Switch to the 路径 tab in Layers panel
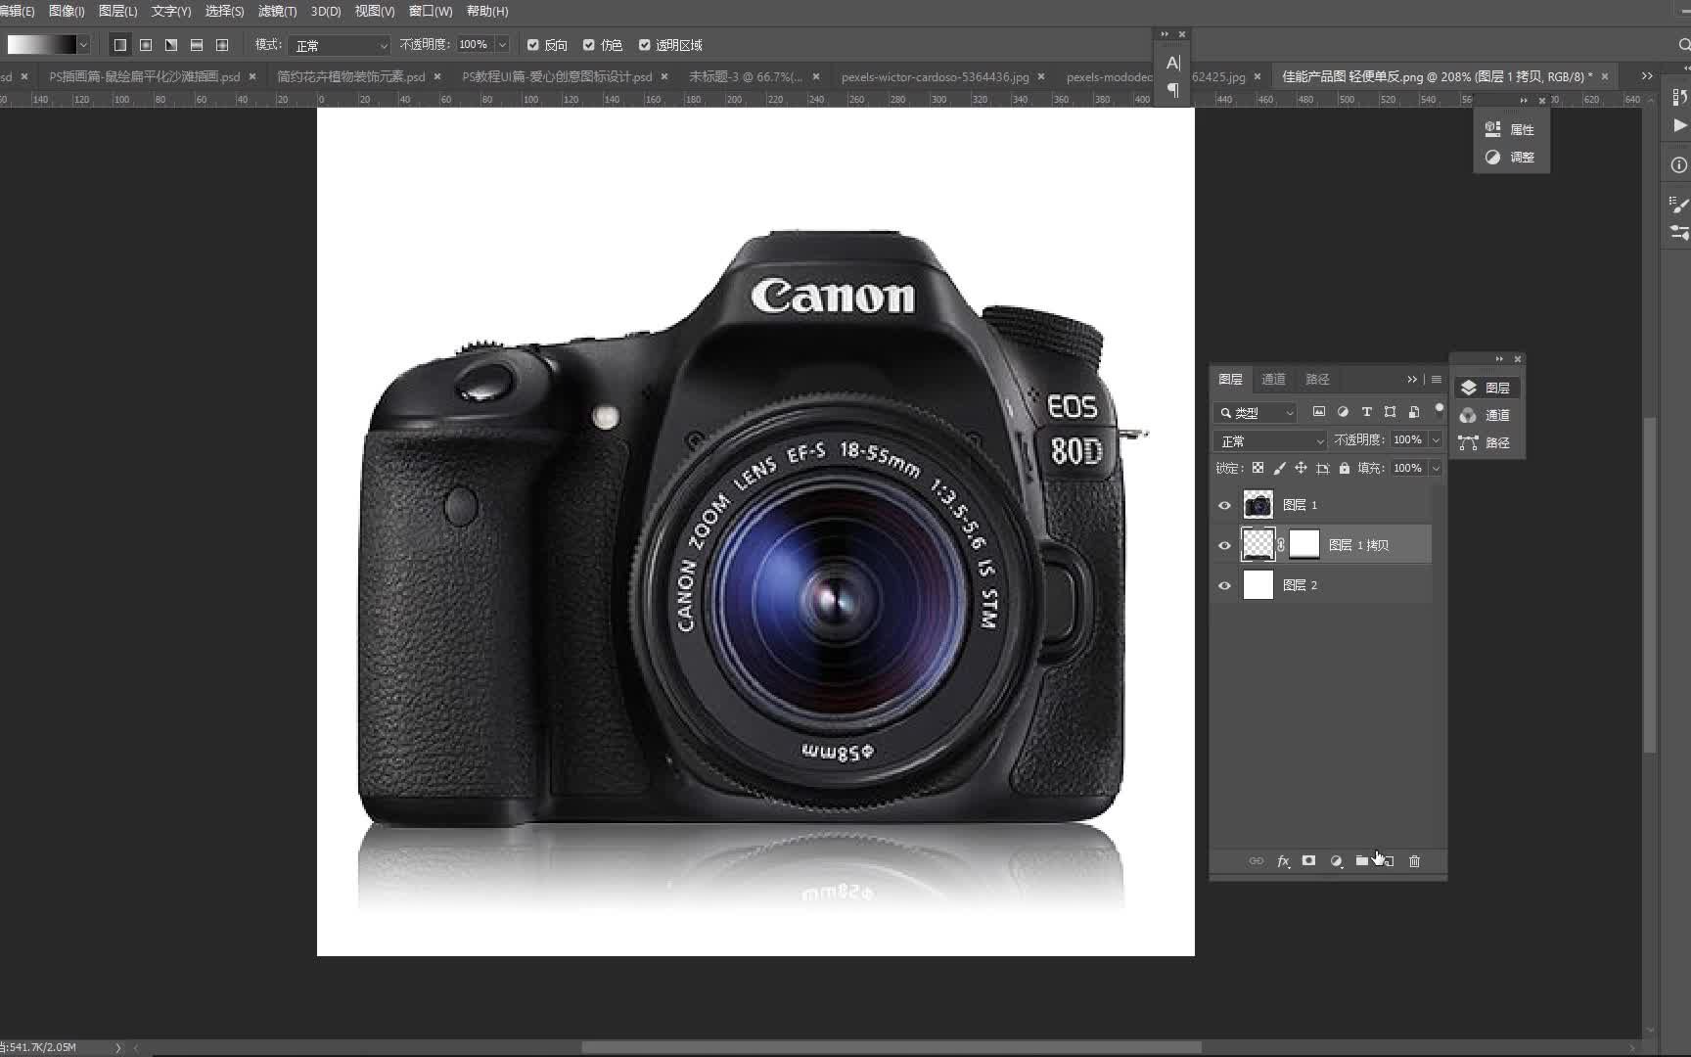The height and width of the screenshot is (1057, 1691). tap(1317, 379)
